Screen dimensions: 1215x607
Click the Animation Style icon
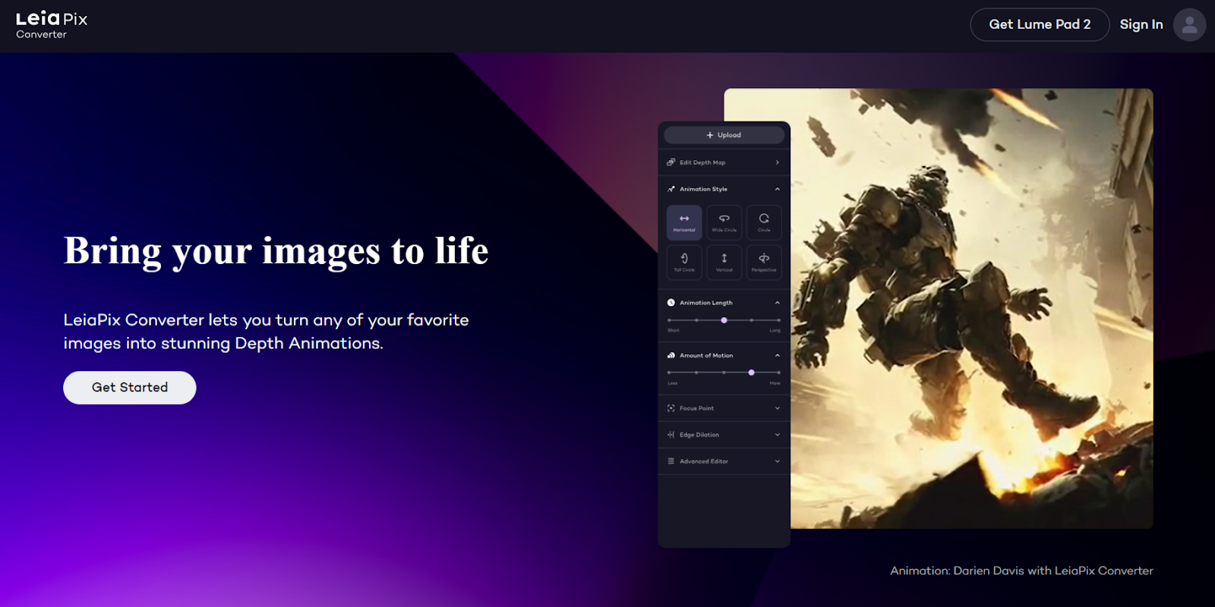point(671,189)
